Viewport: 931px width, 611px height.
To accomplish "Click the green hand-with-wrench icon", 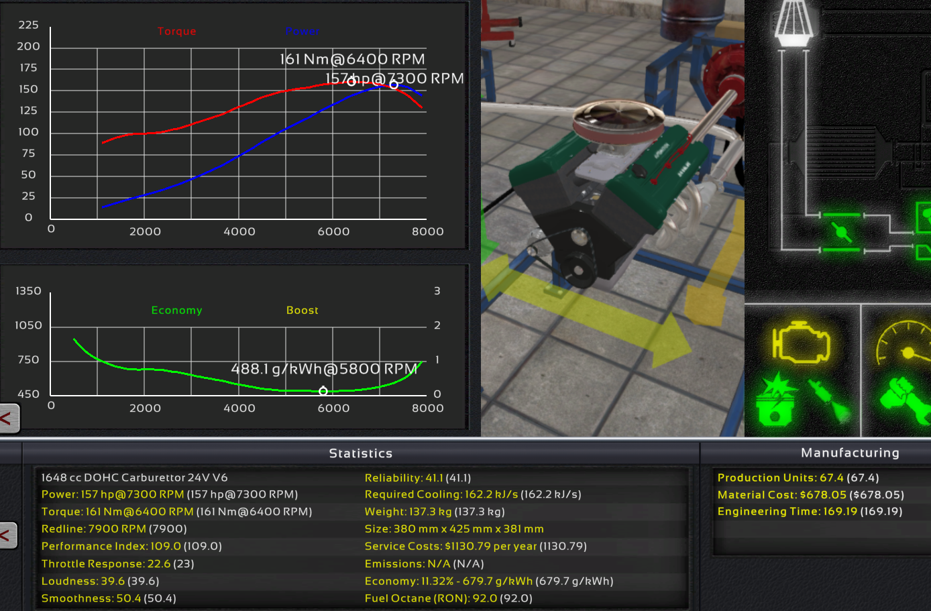I will point(904,400).
